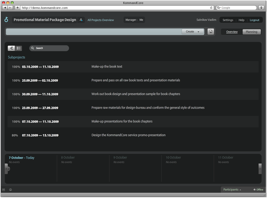The image size is (267, 199).
Task: Open subproject 'Make-up the book text'
Action: [x=107, y=66]
